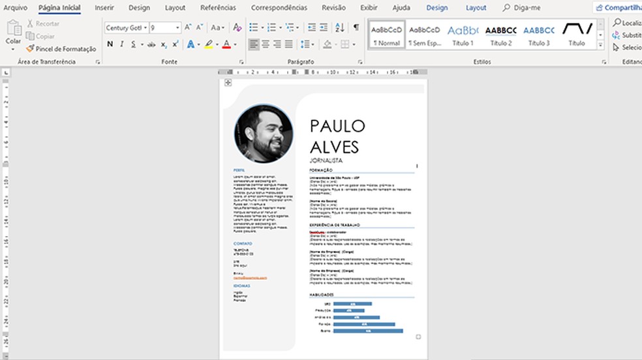This screenshot has height=360, width=642.
Task: Show paragraph marks with the pilcrow icon
Action: [356, 27]
